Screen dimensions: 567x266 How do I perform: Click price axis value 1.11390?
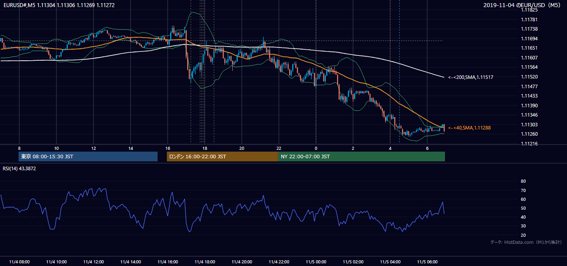(530, 106)
